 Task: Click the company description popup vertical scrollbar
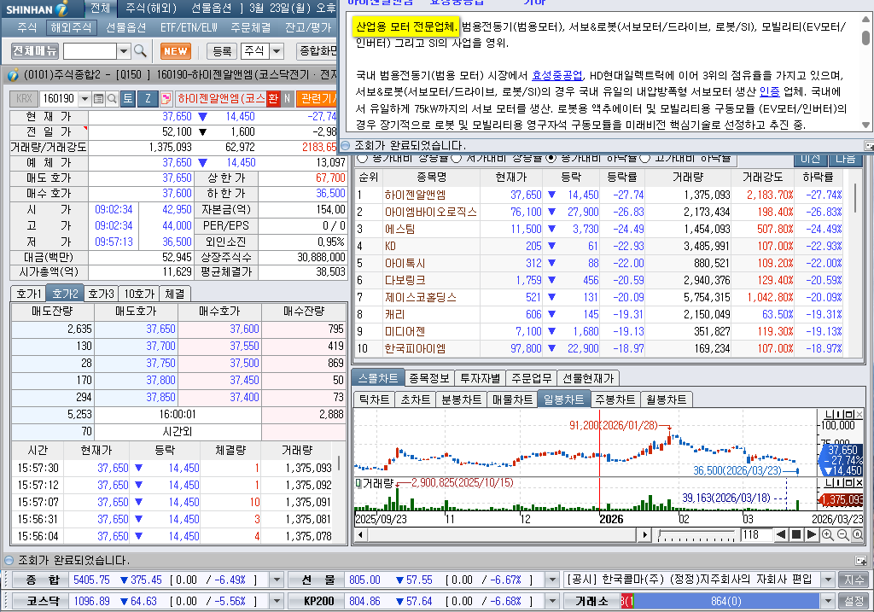865,72
